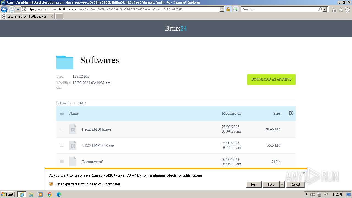Open file Document.rtf
This screenshot has width=352, height=198.
(92, 162)
